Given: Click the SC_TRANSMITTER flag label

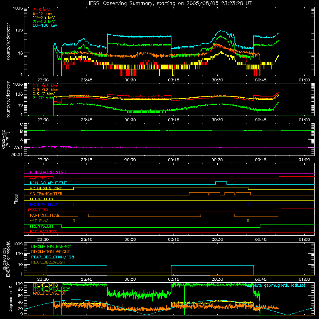Looking at the screenshot, I should coord(46,194).
